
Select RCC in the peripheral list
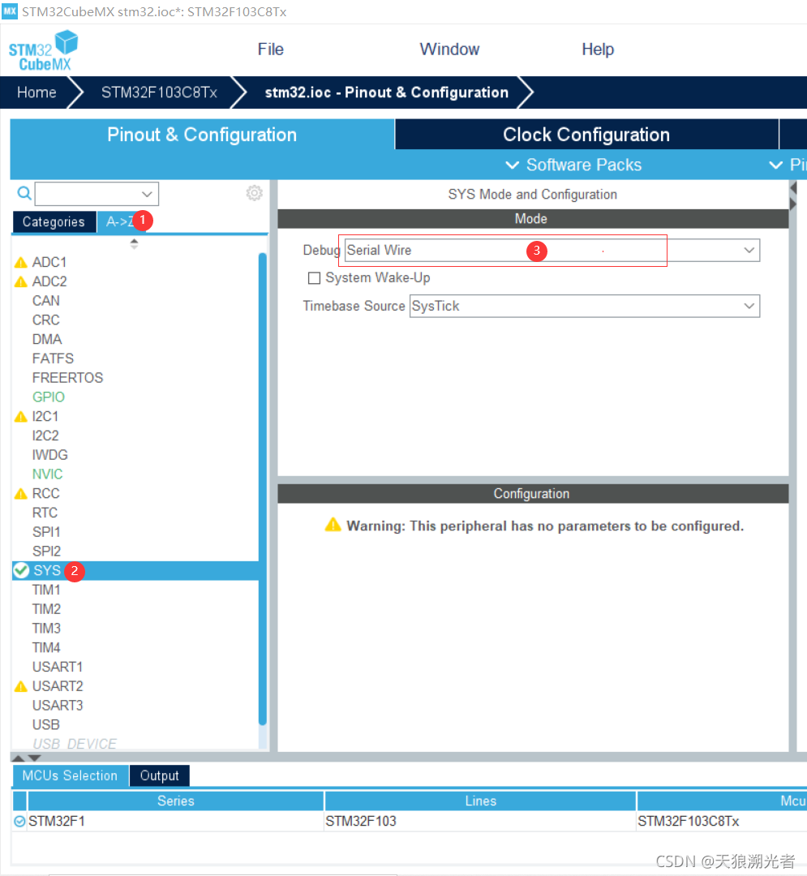[x=45, y=494]
